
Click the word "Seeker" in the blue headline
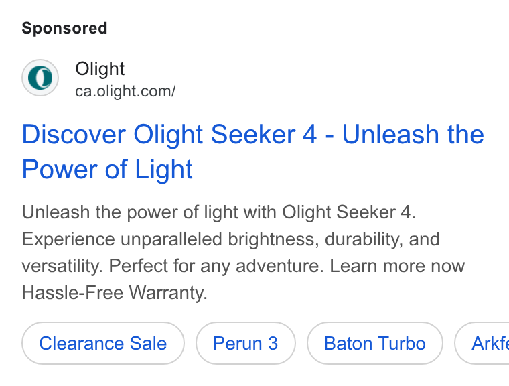click(253, 134)
